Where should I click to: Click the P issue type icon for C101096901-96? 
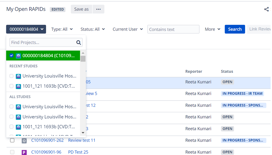click(x=24, y=152)
